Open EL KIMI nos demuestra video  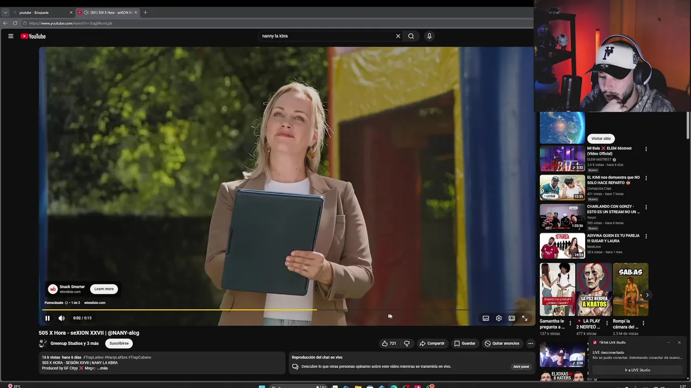[x=563, y=188]
